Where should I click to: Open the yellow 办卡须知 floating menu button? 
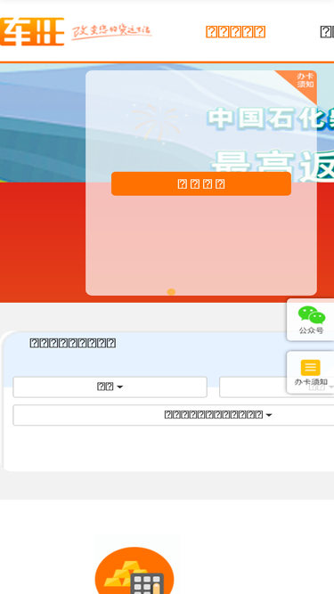(x=311, y=372)
